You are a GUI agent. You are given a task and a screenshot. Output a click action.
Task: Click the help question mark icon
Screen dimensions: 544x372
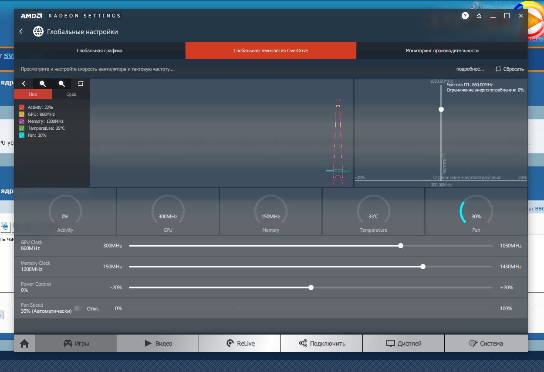pos(465,16)
